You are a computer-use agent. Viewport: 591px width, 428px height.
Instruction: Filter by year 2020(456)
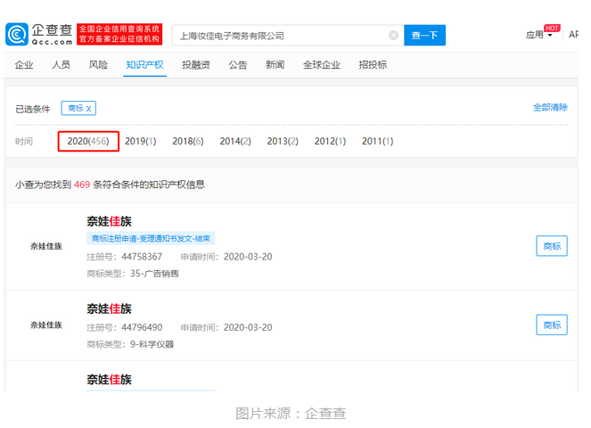coord(88,141)
